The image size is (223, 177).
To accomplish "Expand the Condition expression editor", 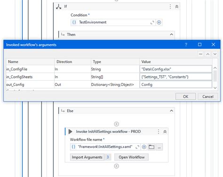I will click(x=152, y=23).
